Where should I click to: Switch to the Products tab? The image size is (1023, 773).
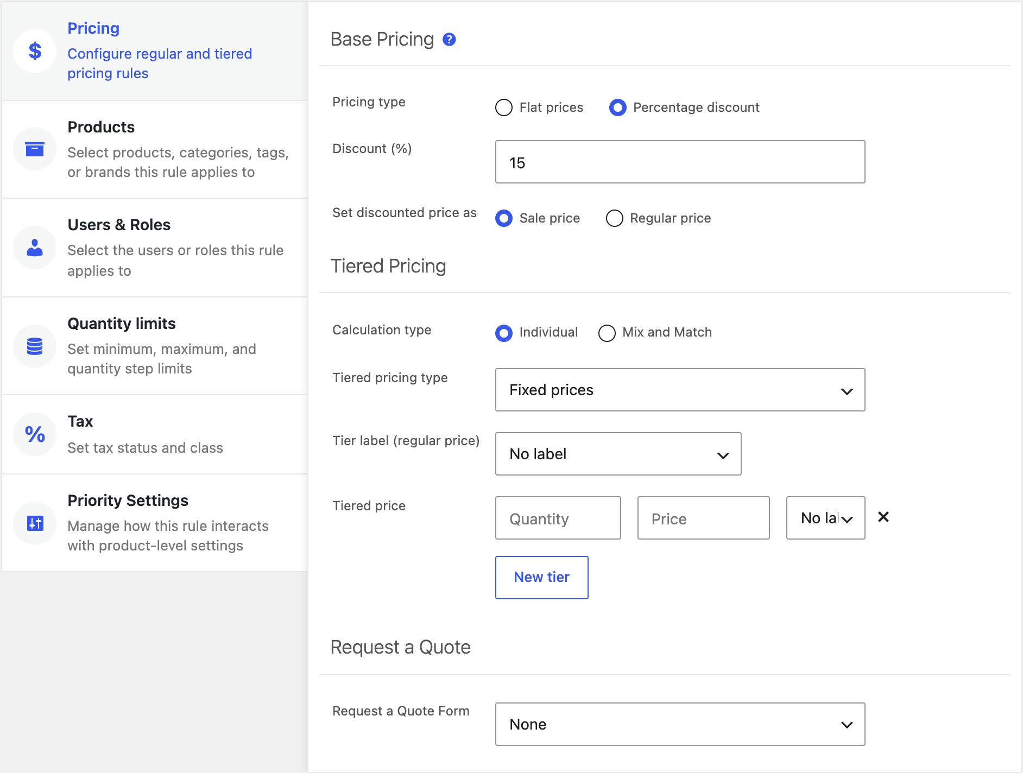point(155,149)
